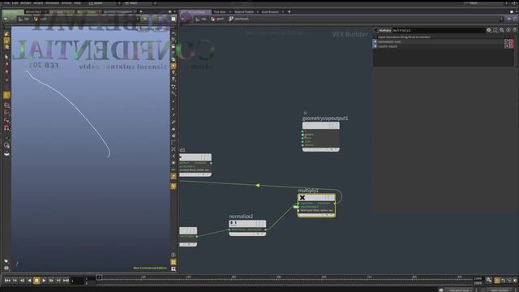519x292 pixels.
Task: Open the viewport path dropdown arrow
Action: pyautogui.click(x=138, y=19)
